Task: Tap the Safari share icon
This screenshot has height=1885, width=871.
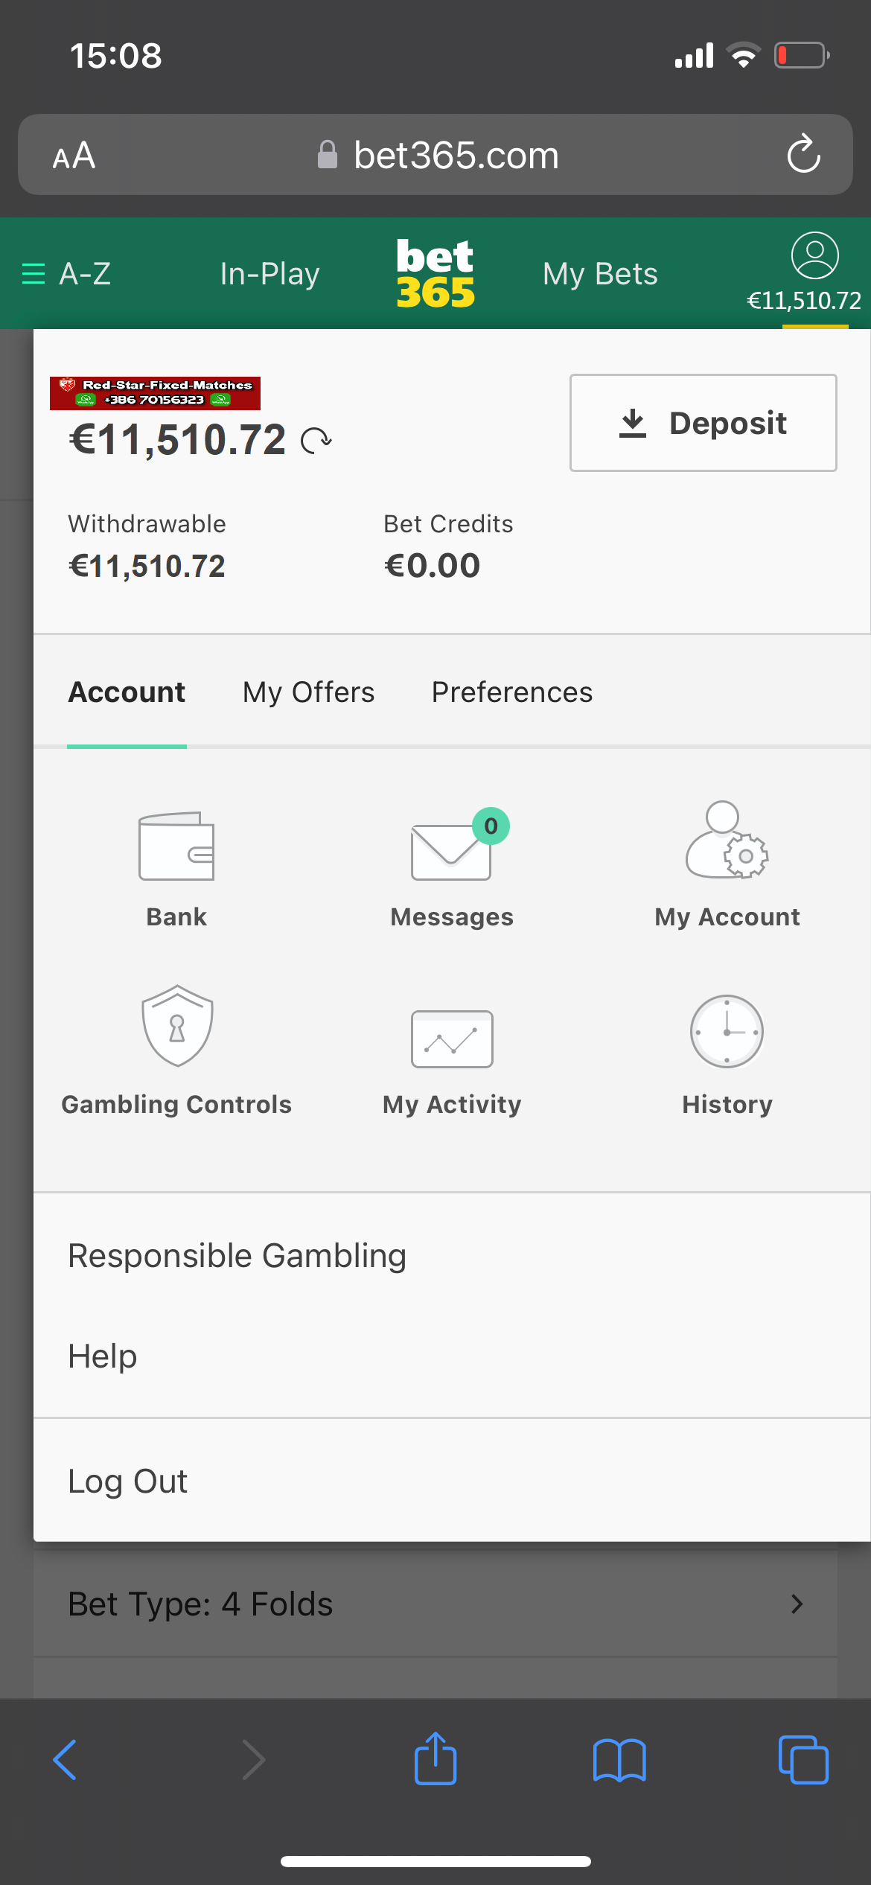Action: pyautogui.click(x=435, y=1759)
